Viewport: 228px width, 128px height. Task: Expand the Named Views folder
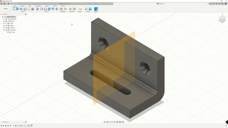[x=4, y=21]
